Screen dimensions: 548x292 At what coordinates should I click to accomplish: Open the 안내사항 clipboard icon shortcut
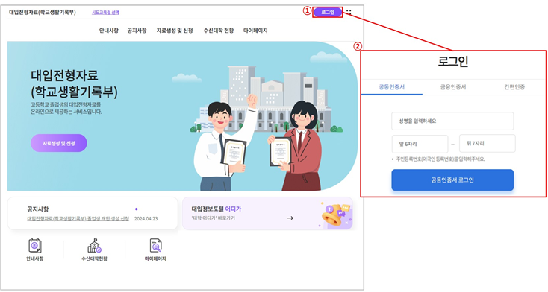[x=35, y=246]
